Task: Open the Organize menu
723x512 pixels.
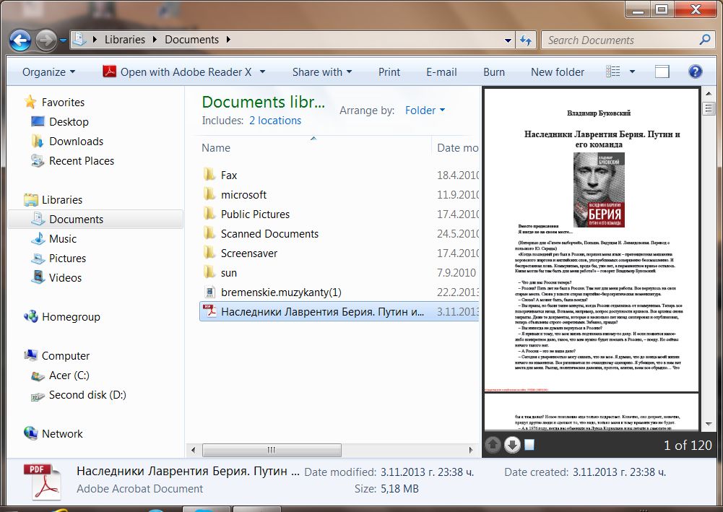Action: point(49,72)
